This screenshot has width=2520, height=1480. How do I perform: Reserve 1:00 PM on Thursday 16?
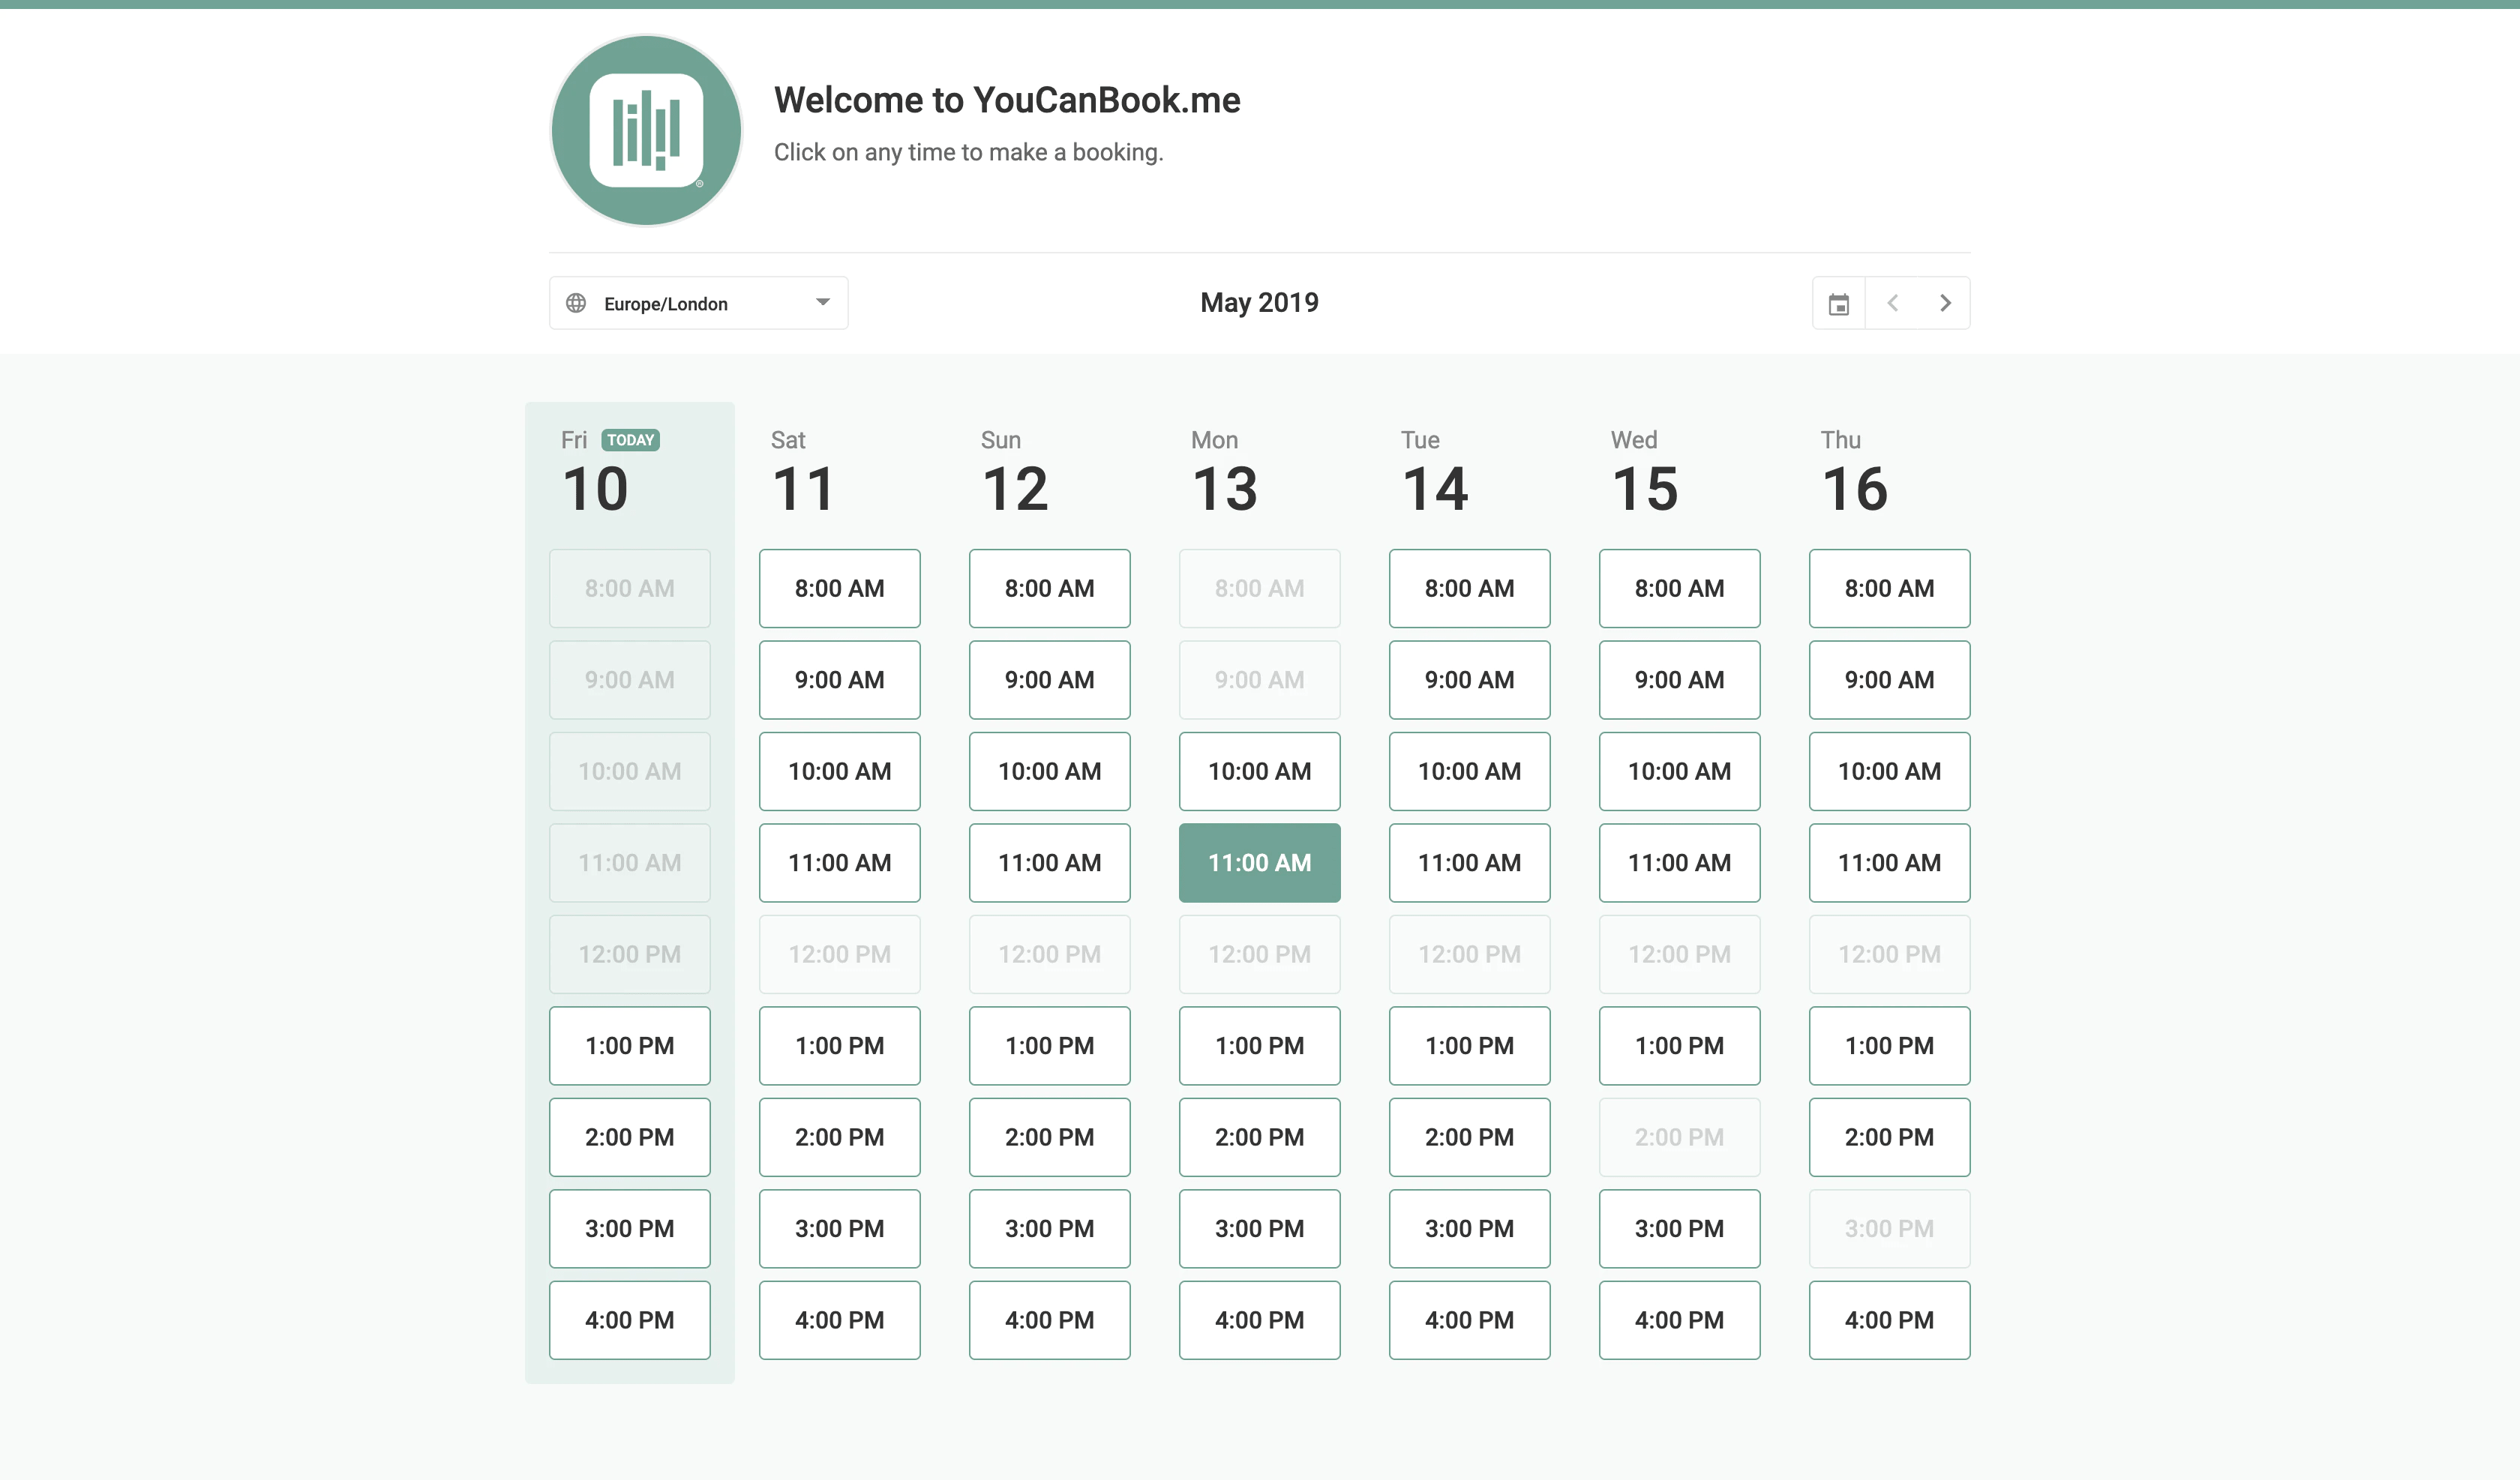point(1889,1045)
